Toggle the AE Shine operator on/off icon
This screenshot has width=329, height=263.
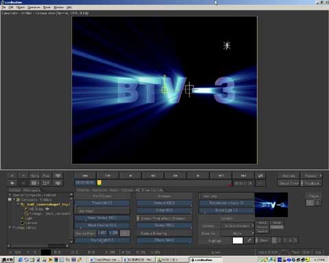26,209
